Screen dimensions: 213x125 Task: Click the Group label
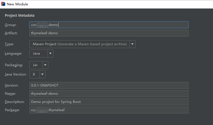[10, 25]
